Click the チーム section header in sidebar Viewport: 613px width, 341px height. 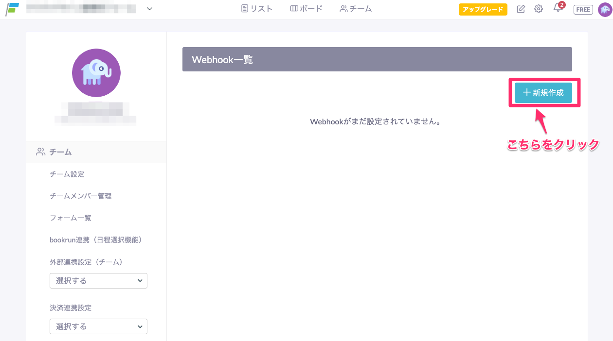60,152
